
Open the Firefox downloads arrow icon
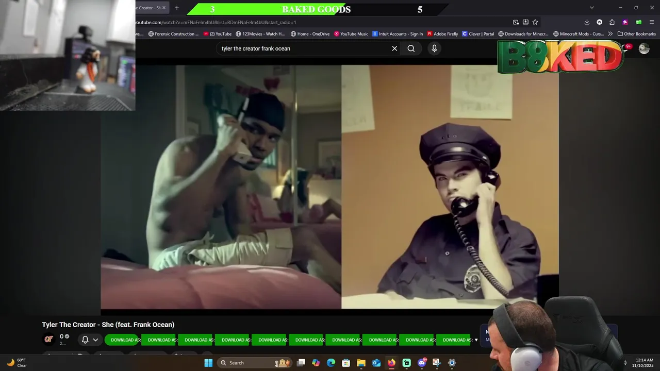(587, 22)
